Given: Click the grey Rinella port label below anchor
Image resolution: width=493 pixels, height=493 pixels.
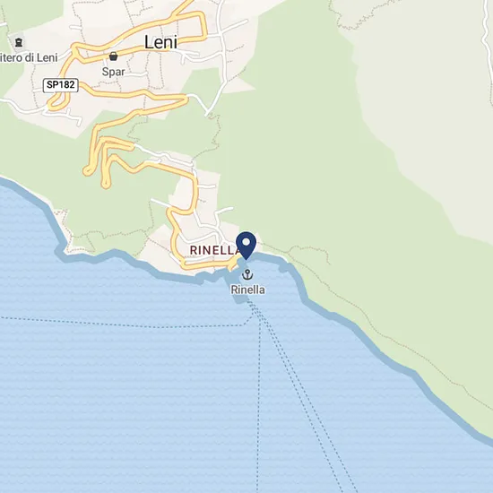Looking at the screenshot, I should [x=247, y=290].
